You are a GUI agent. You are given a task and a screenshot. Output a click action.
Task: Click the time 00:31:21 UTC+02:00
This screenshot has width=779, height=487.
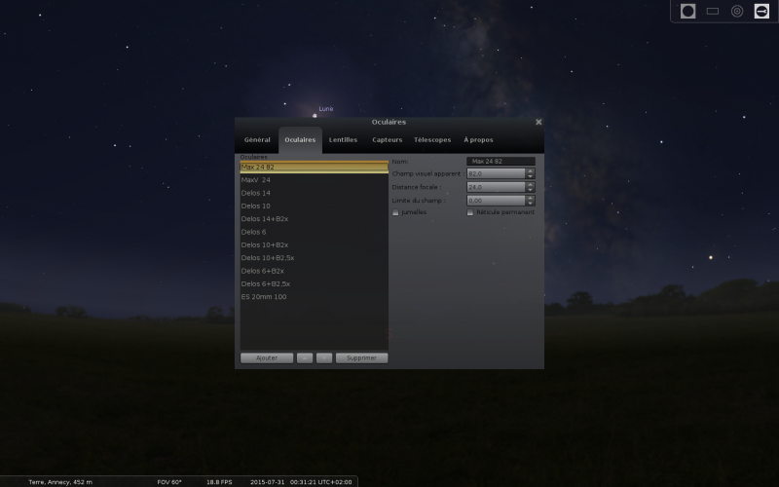point(320,482)
